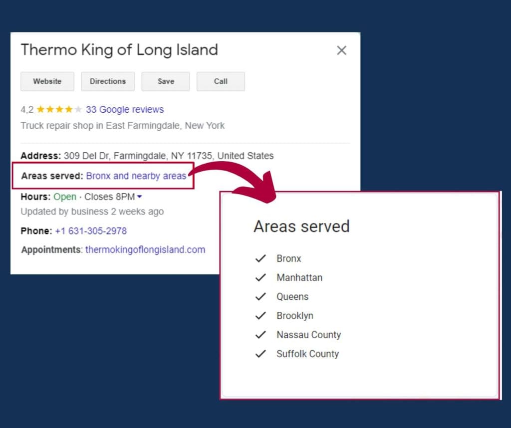Click the Hours label
Viewport: 511px width, 428px height.
35,197
